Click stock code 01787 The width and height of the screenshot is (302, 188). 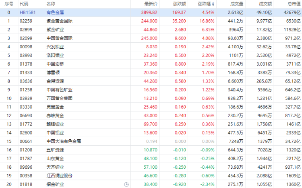pyautogui.click(x=26, y=159)
